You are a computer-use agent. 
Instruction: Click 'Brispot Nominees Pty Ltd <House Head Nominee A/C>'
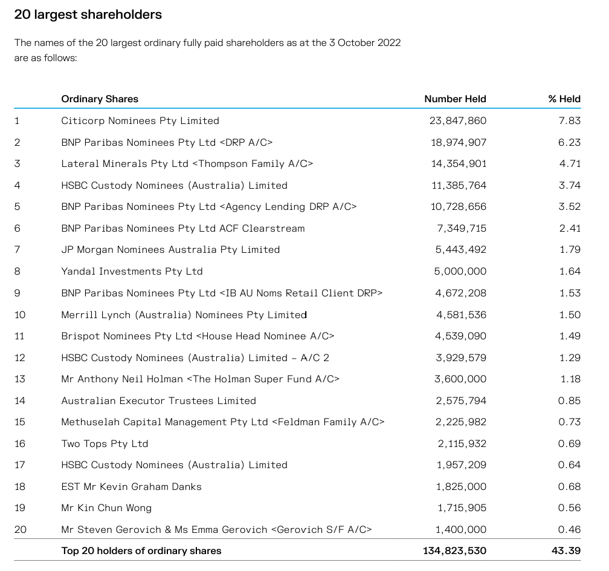(x=198, y=336)
